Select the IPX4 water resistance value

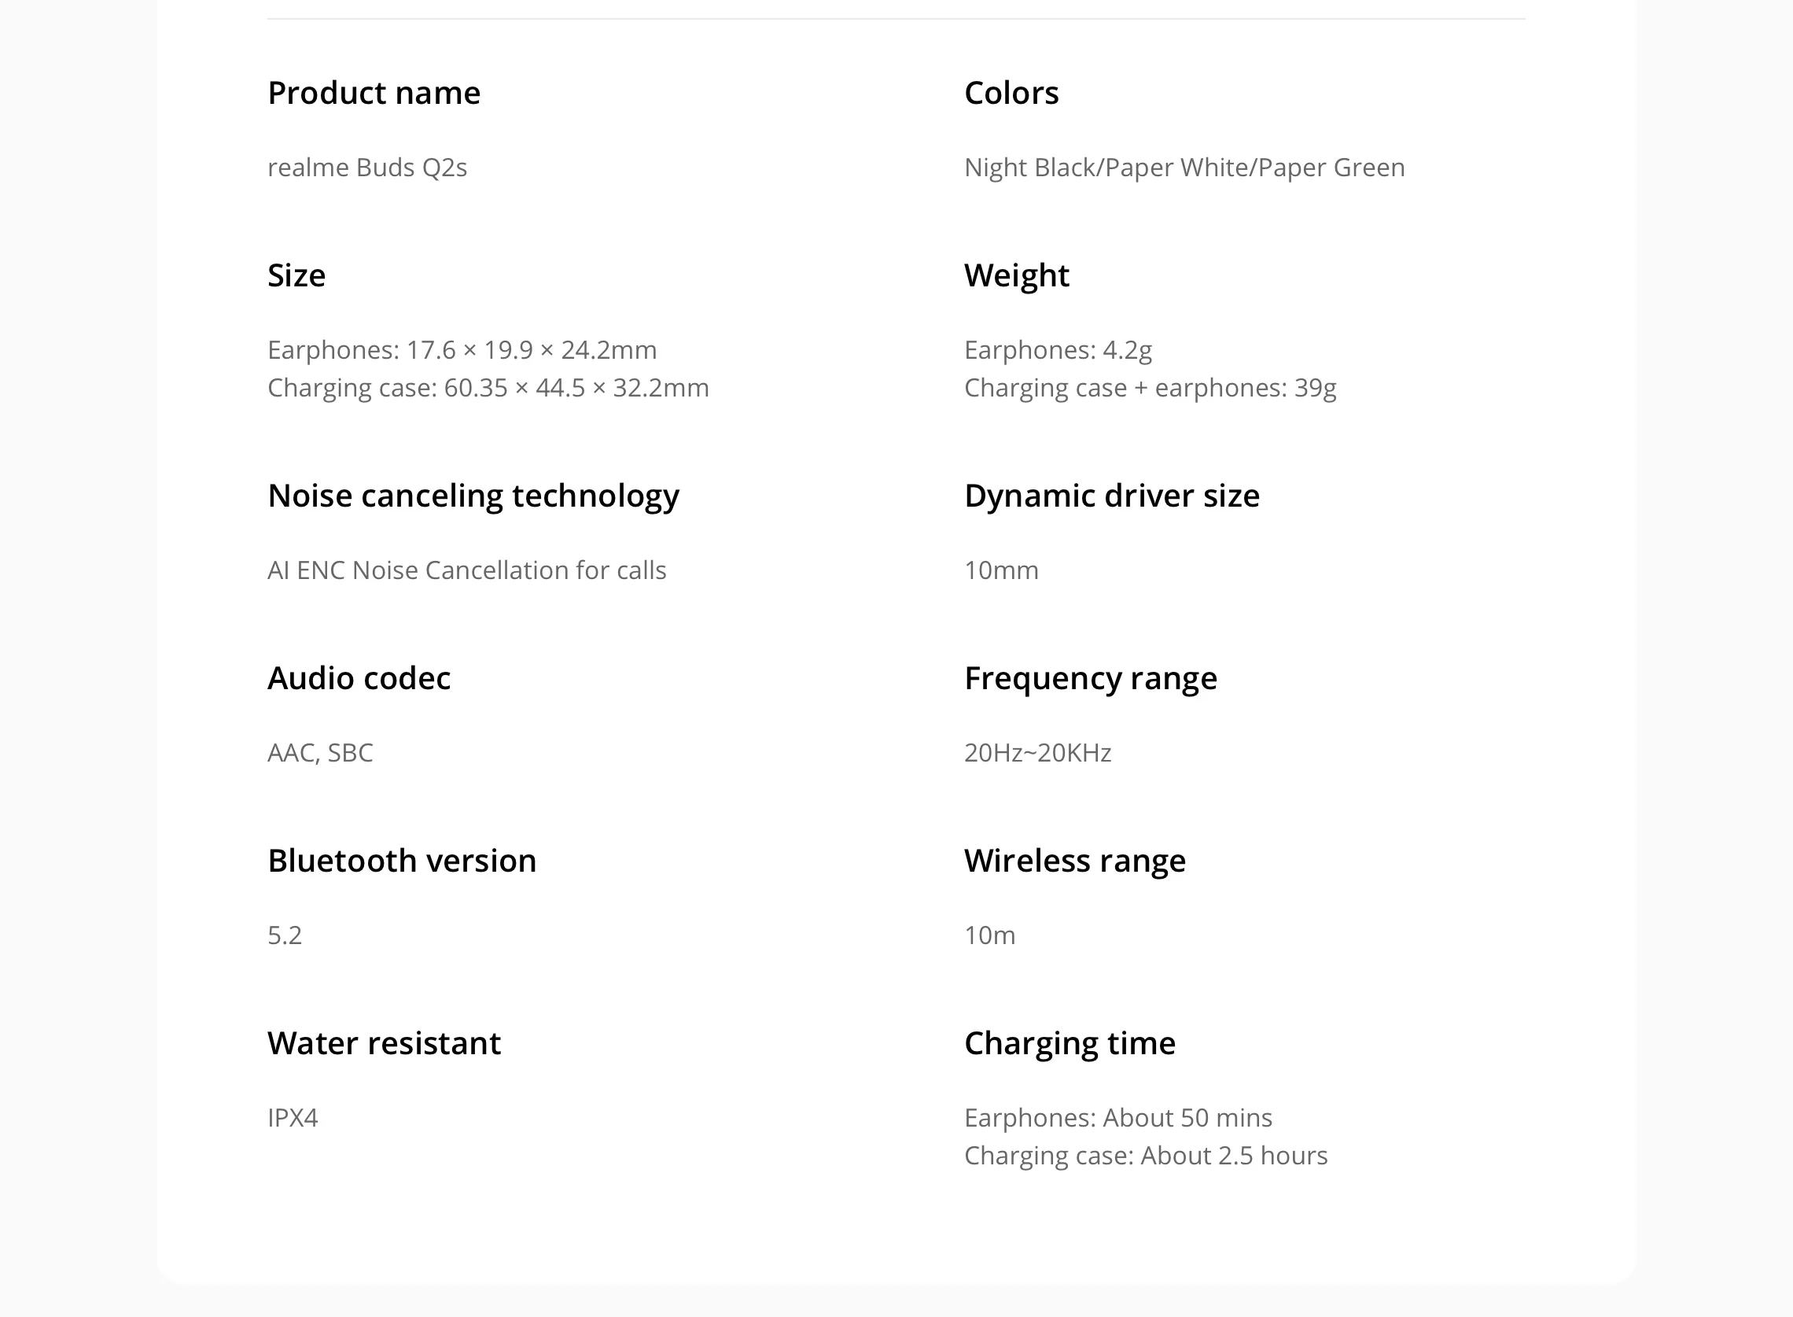[x=293, y=1118]
